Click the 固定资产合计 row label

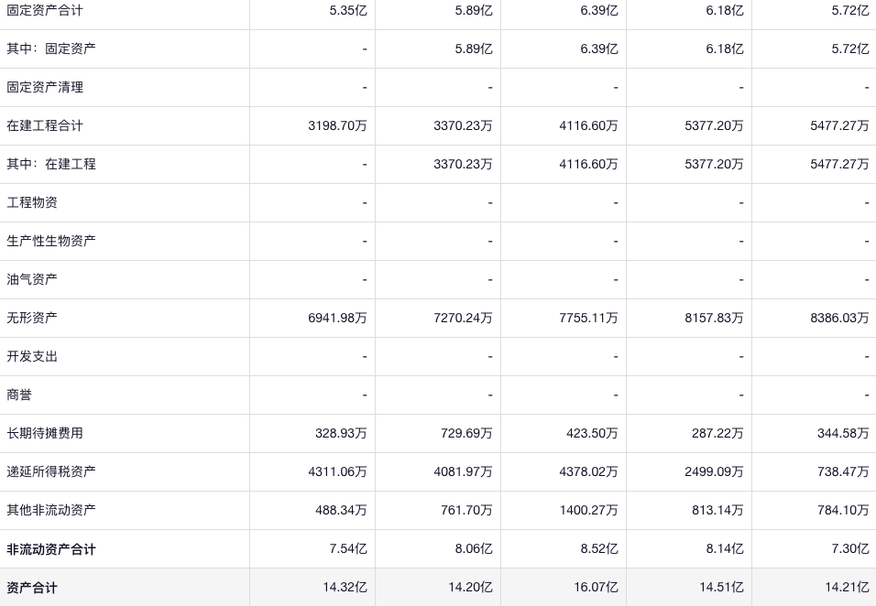44,10
